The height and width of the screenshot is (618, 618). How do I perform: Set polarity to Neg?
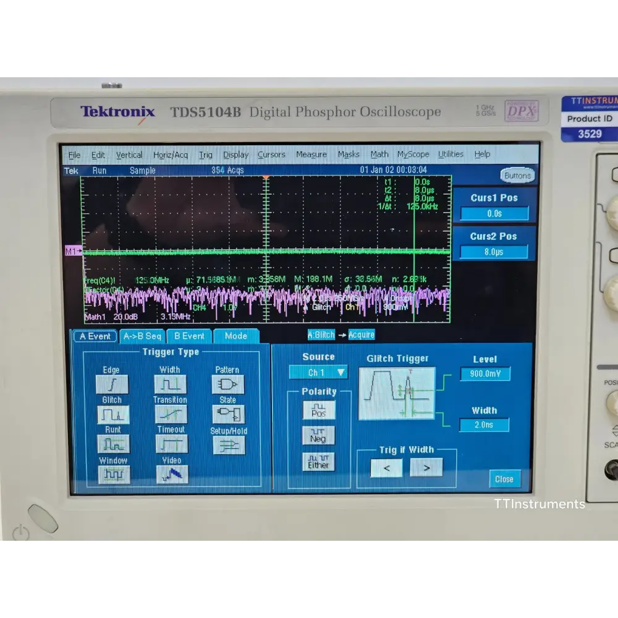pos(318,435)
